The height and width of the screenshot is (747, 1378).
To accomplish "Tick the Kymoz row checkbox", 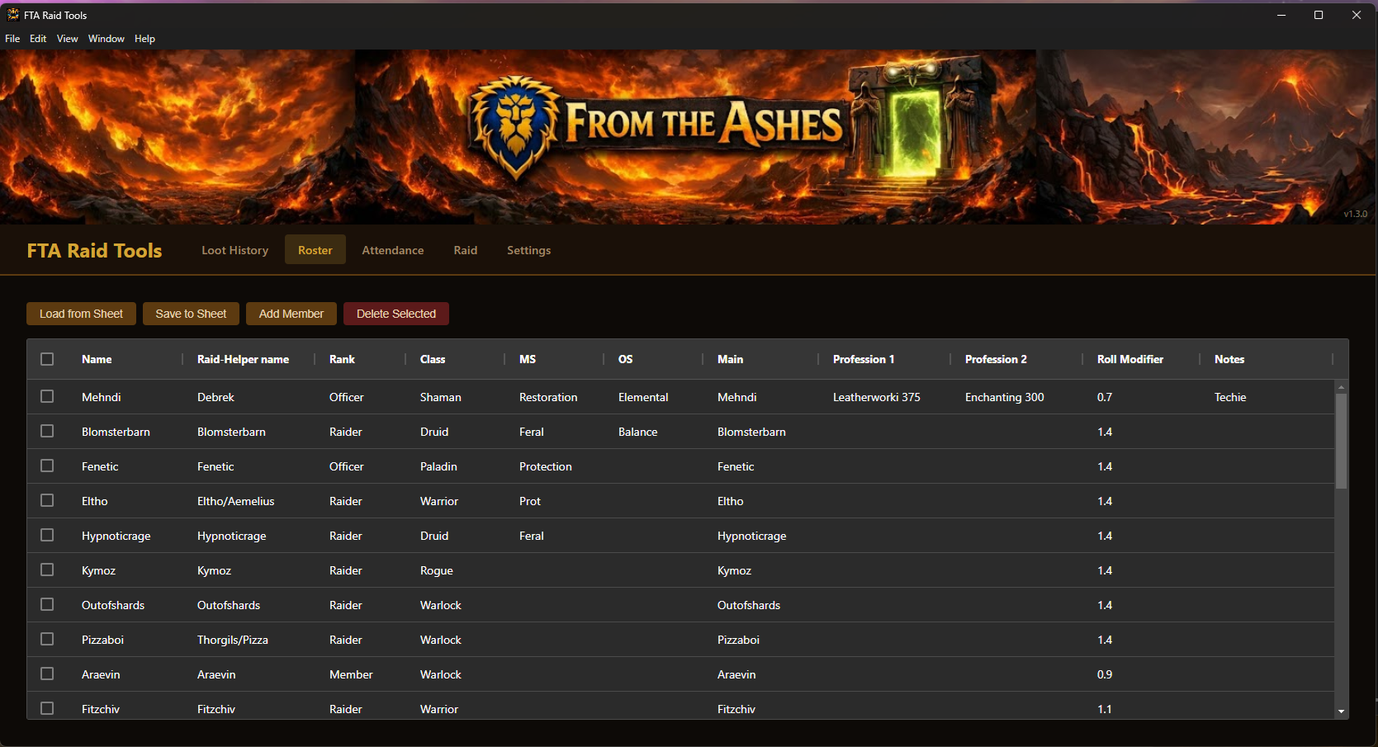I will pyautogui.click(x=47, y=570).
